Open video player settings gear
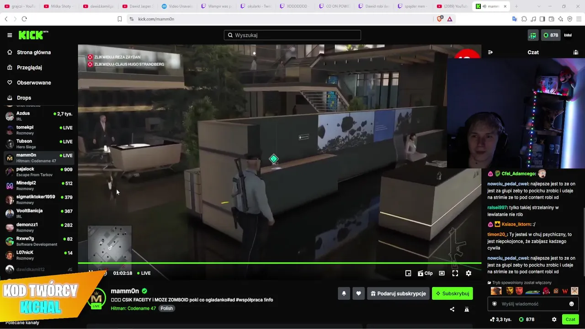This screenshot has height=329, width=585. tap(468, 273)
